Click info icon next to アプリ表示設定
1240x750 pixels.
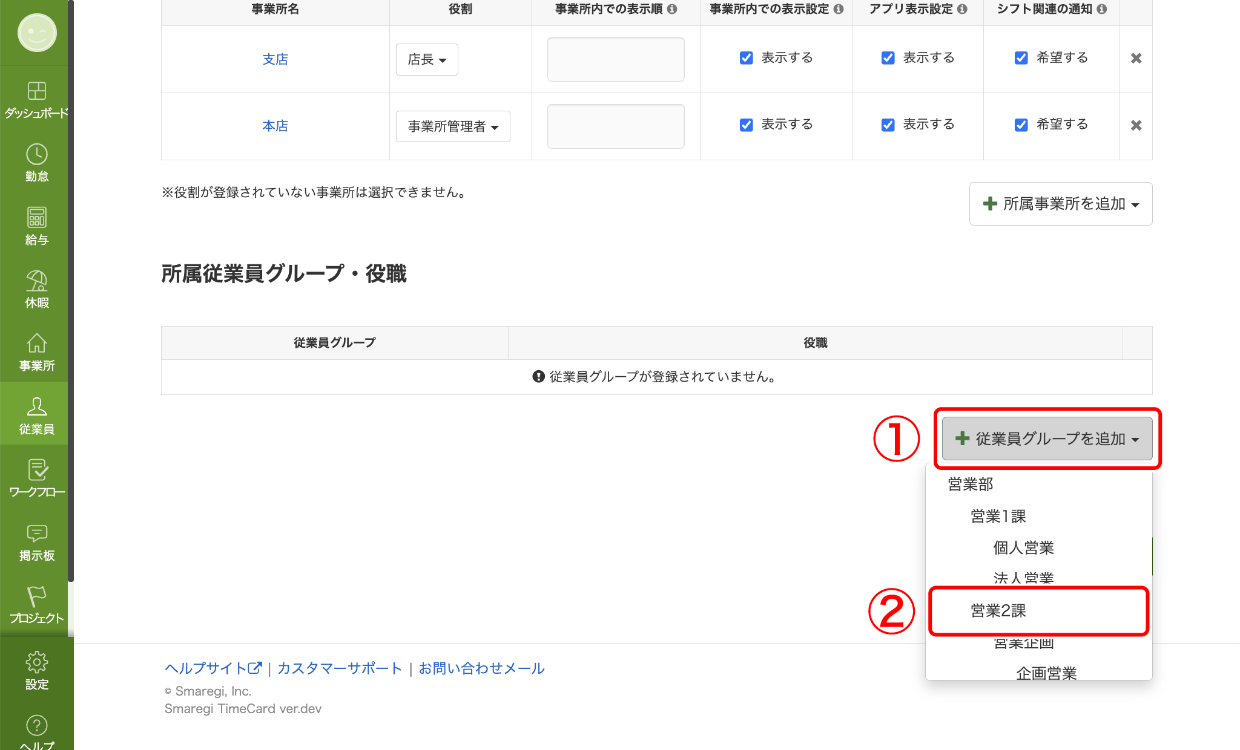[962, 9]
